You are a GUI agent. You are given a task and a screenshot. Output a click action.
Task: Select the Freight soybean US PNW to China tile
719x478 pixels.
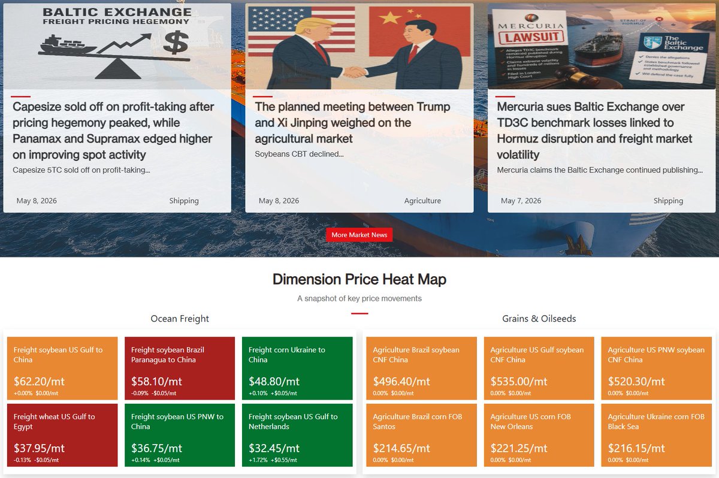tap(180, 435)
